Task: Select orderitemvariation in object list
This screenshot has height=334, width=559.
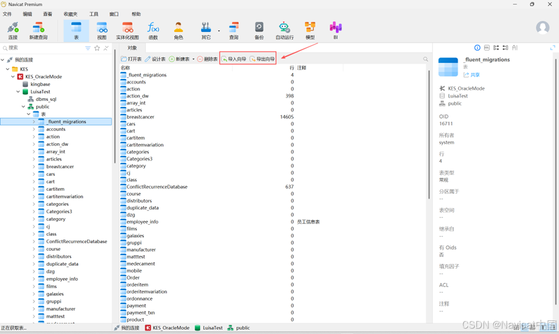Action: (146, 292)
